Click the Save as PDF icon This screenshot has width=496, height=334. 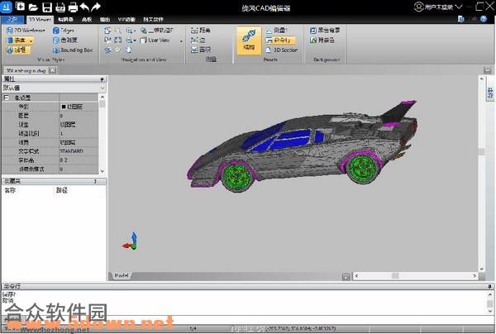click(x=60, y=7)
